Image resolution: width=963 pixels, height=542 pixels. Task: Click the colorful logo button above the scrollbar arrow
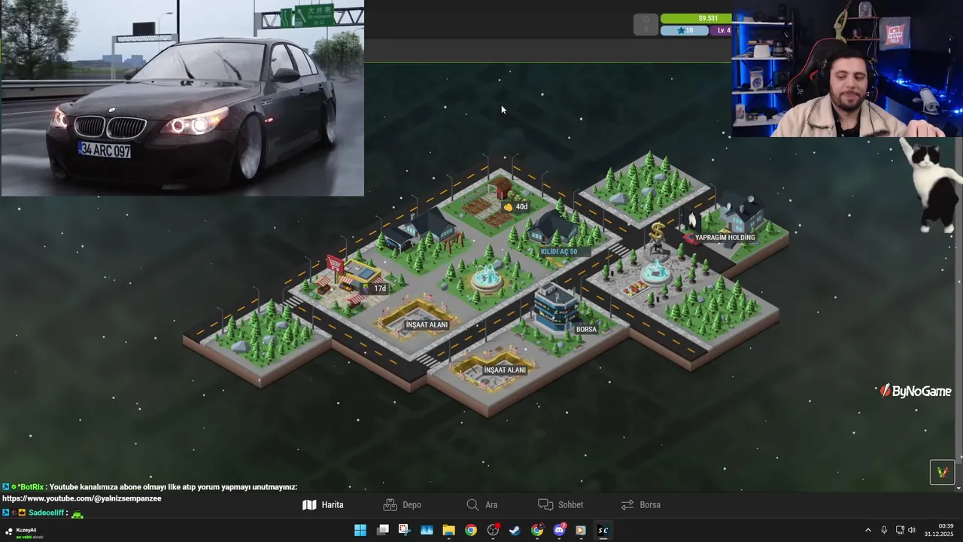[942, 472]
